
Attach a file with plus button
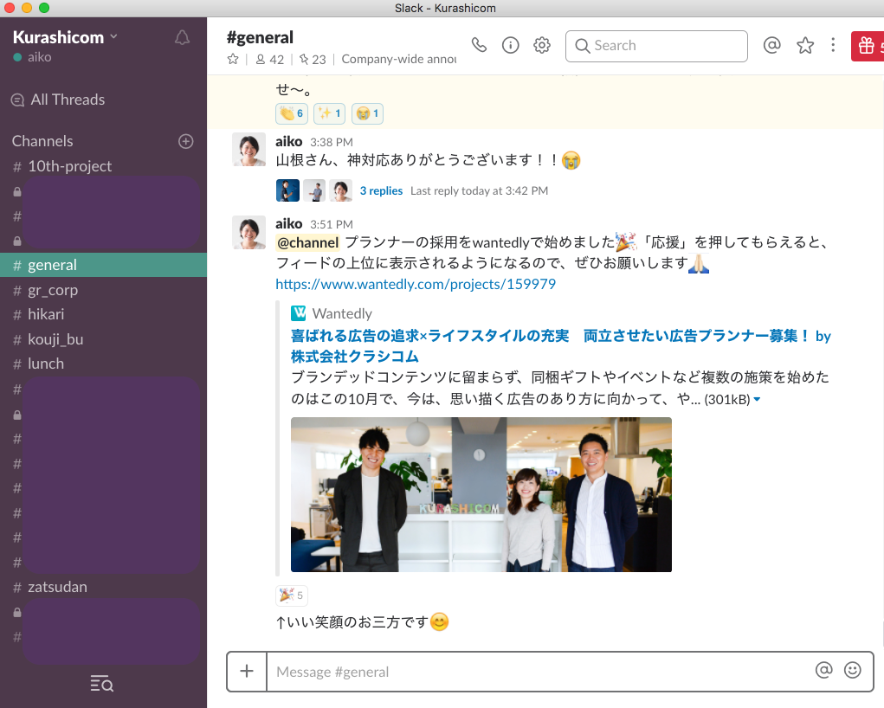click(247, 671)
